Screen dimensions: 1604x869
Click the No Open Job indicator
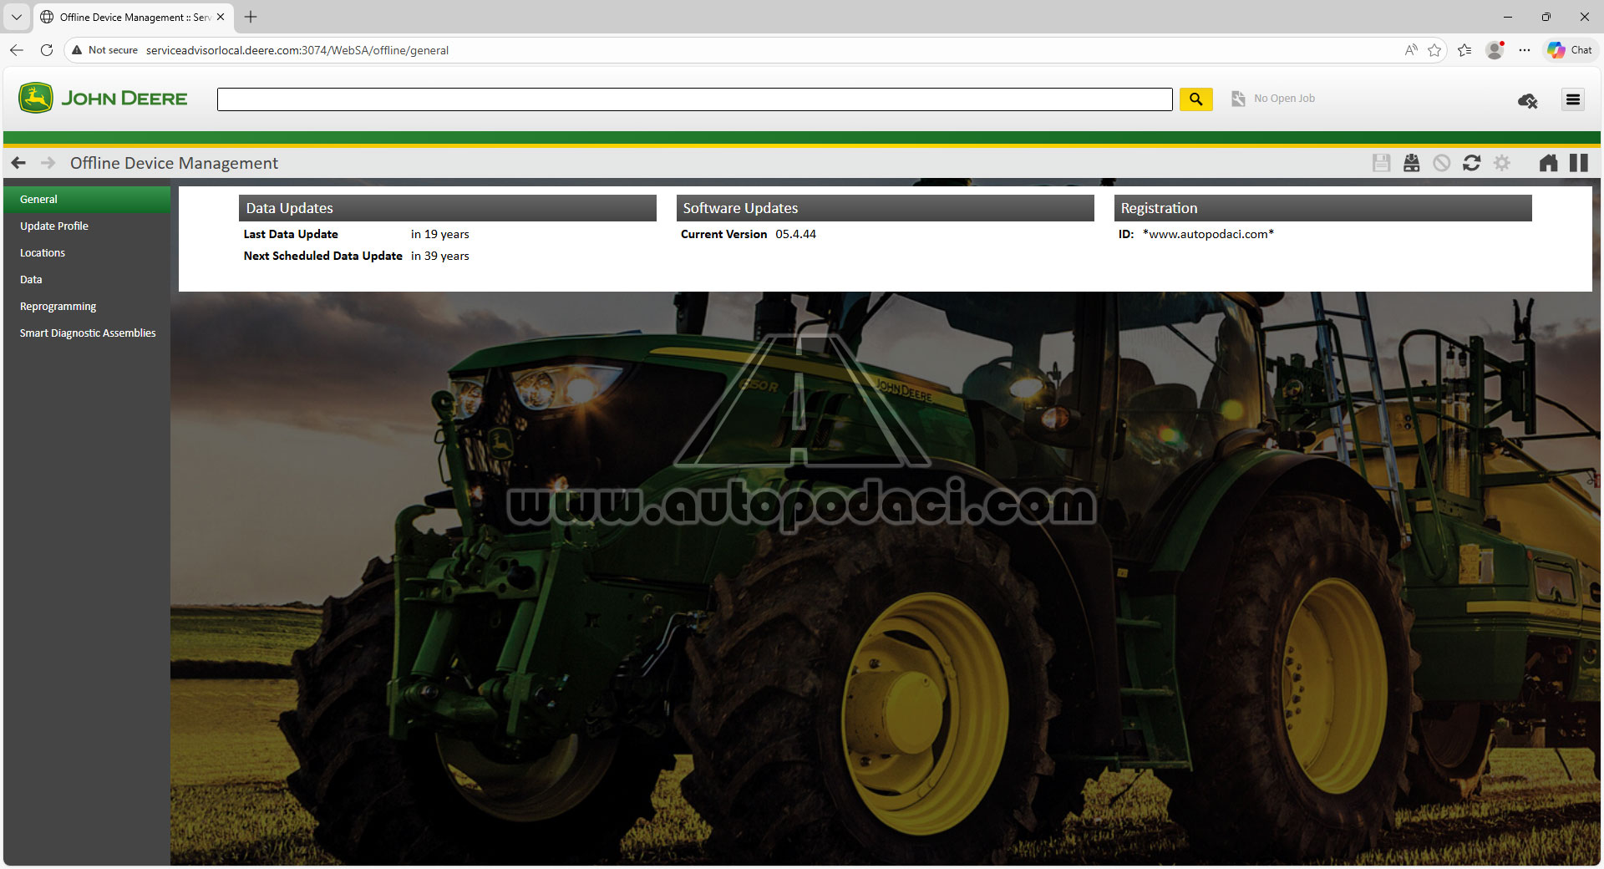point(1274,99)
